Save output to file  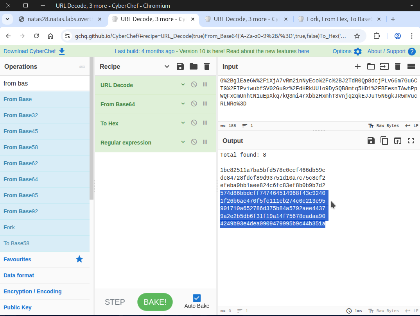[x=371, y=141]
